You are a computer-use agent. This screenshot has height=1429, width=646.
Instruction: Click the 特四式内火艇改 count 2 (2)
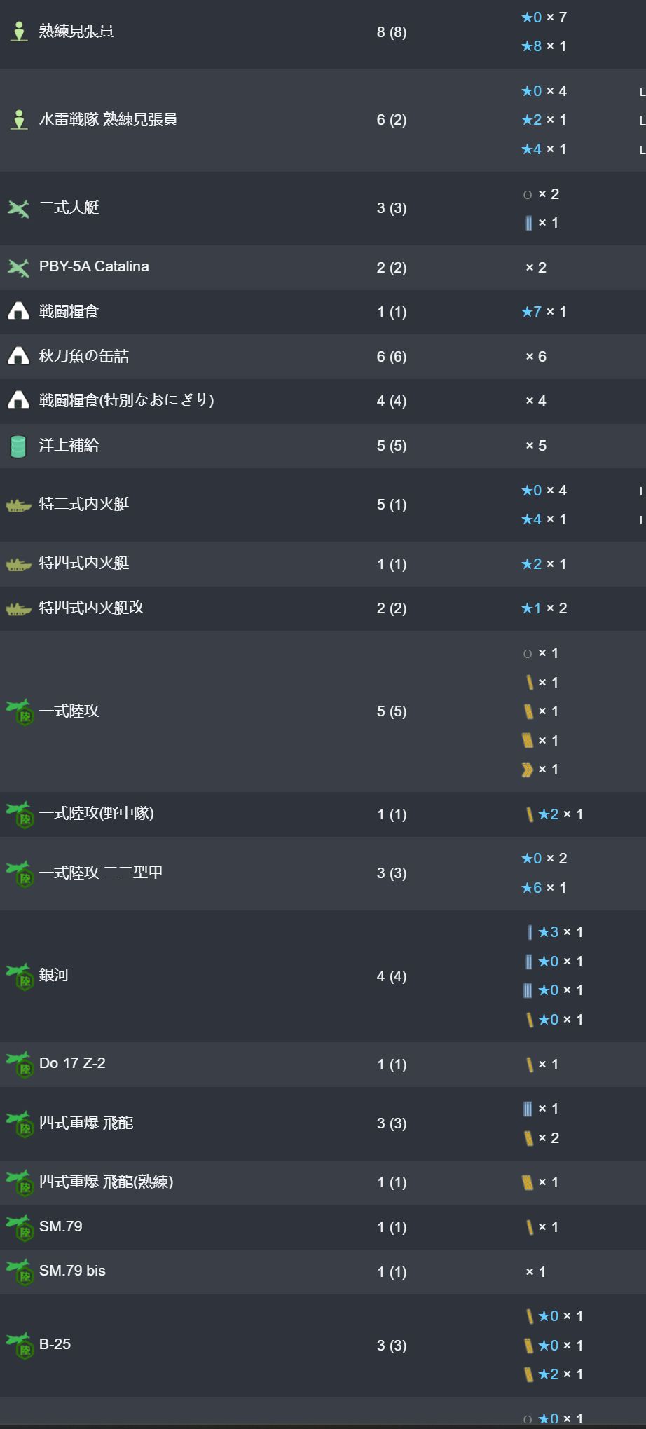(x=392, y=608)
